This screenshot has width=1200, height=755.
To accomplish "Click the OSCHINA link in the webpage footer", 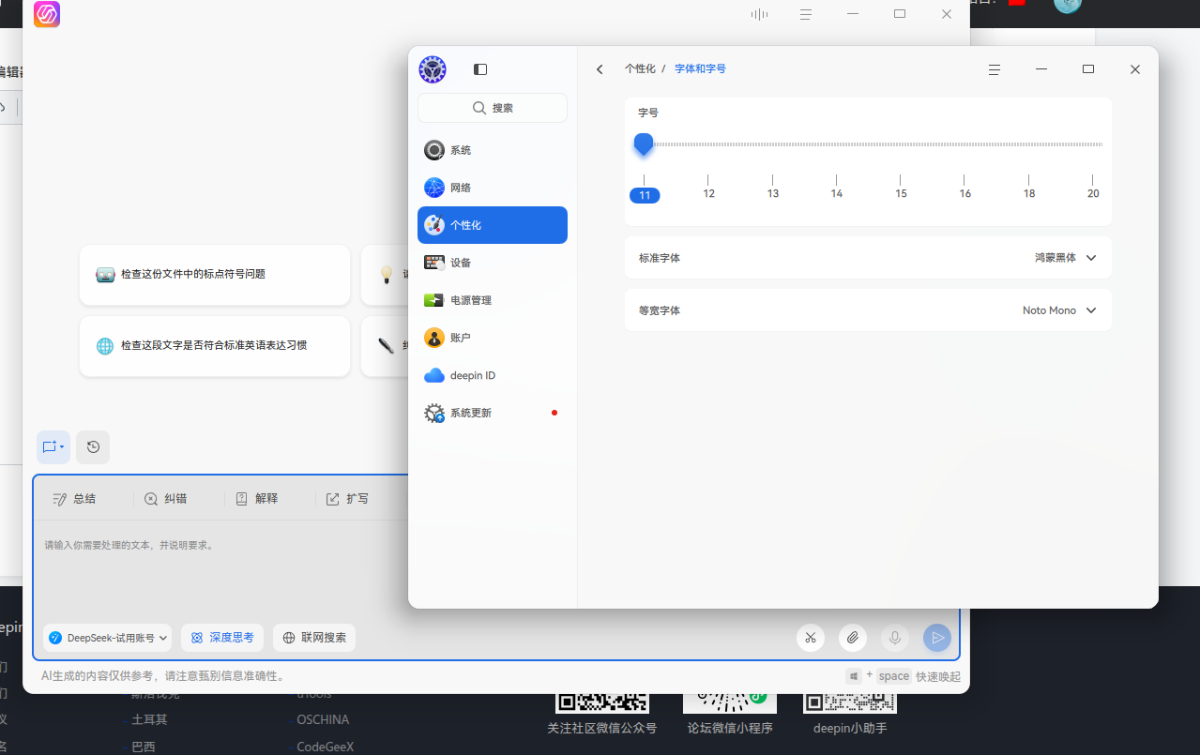I will [323, 720].
